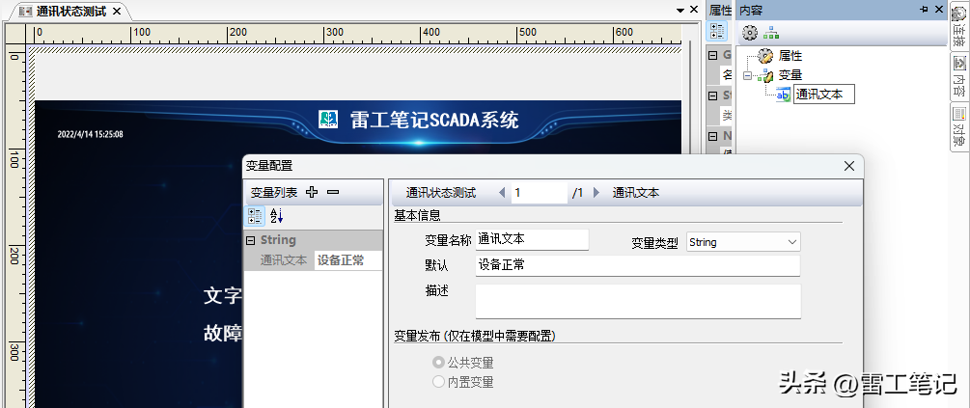
Task: Select the 通讯状态测试 document tab
Action: coord(70,11)
